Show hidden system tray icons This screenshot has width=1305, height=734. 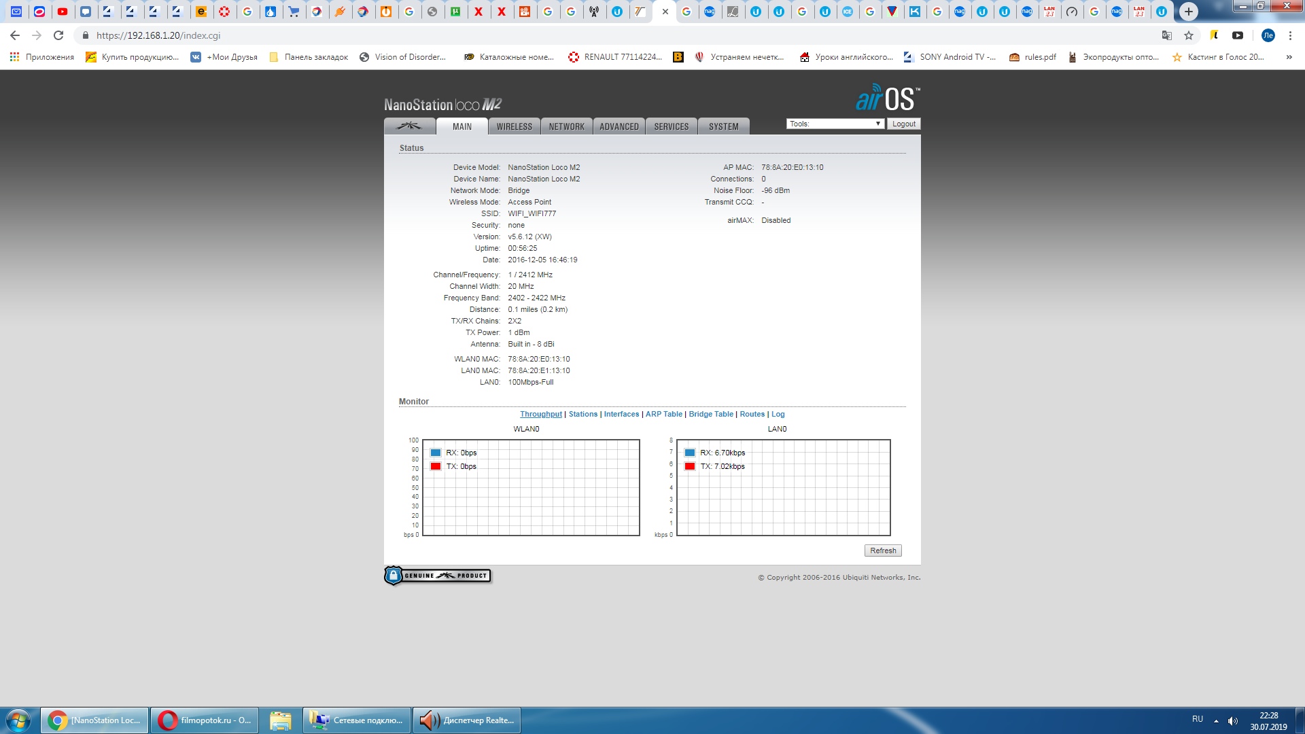[x=1216, y=720]
